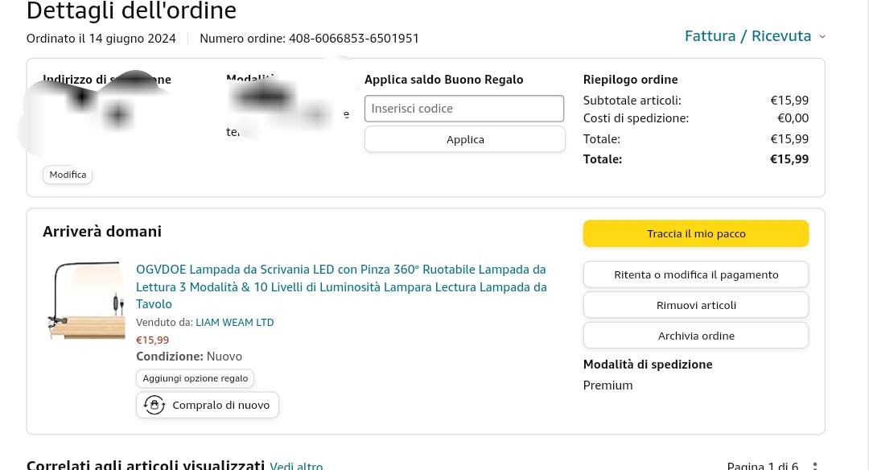Click the red €15,99 product price
869x470 pixels.
[152, 340]
